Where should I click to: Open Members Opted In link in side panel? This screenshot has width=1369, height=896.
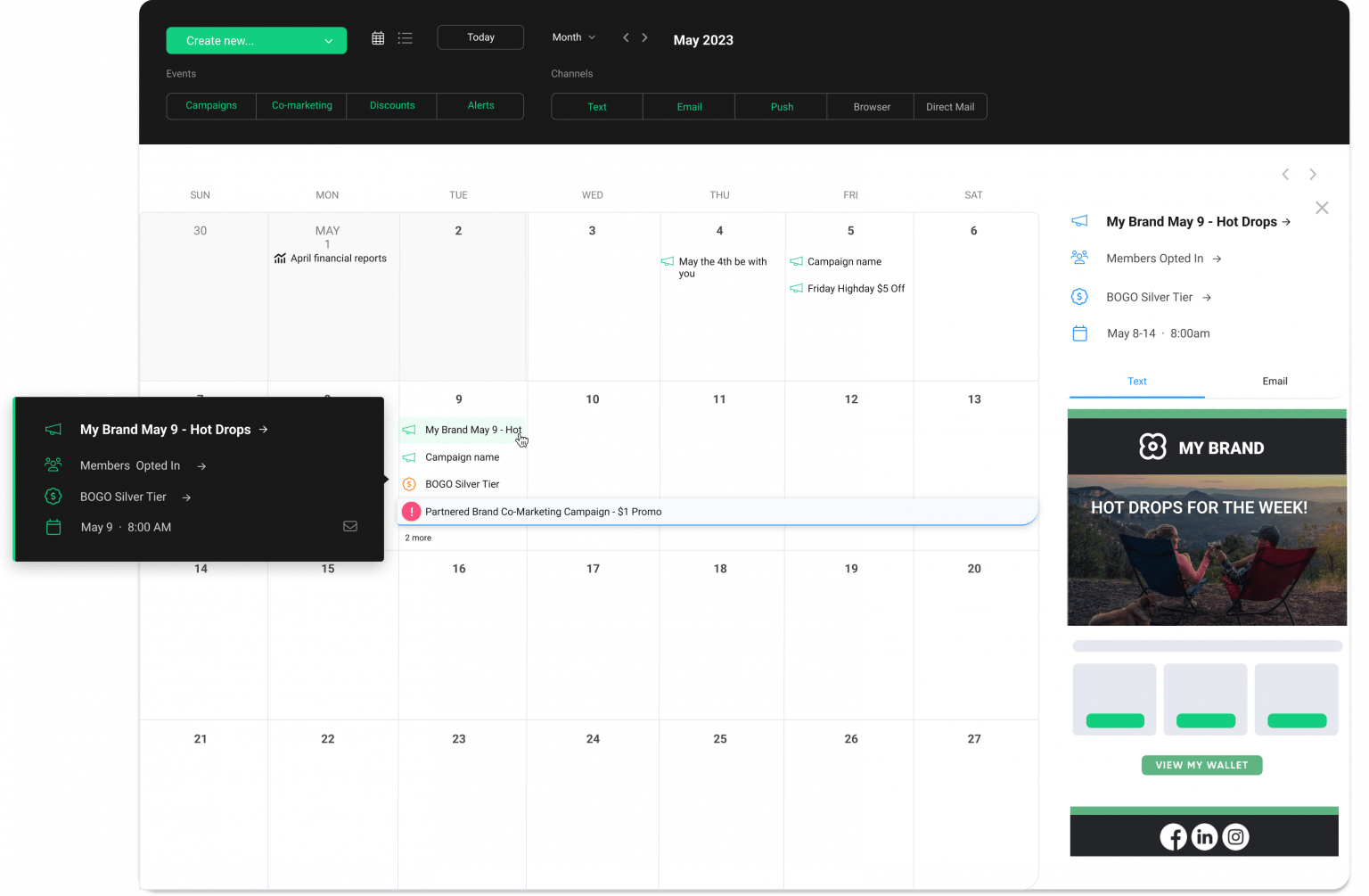pos(1164,259)
